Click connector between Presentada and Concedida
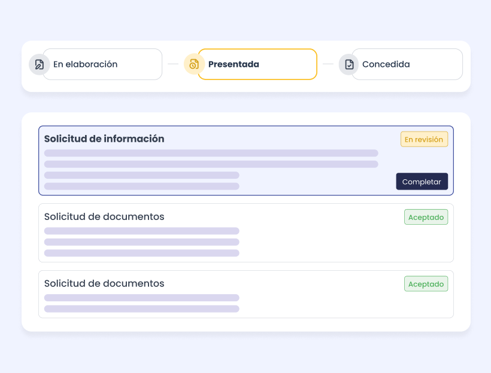The height and width of the screenshot is (373, 491). tap(328, 64)
